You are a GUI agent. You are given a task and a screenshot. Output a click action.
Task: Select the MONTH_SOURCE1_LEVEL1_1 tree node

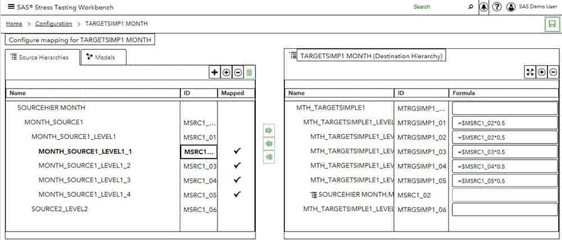[85, 151]
